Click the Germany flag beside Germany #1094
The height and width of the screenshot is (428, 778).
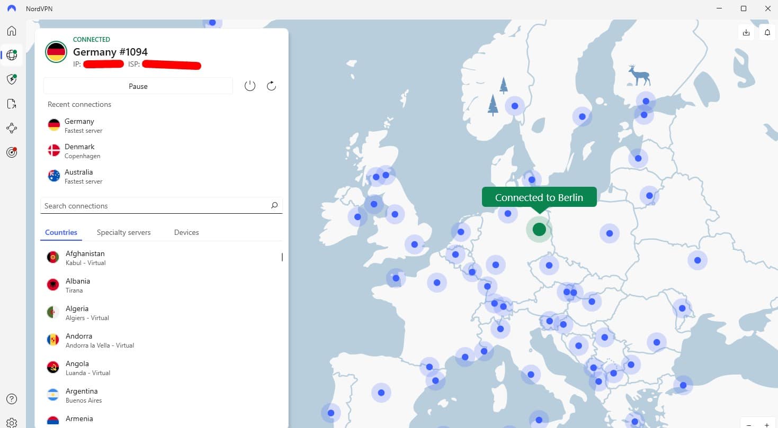(56, 51)
